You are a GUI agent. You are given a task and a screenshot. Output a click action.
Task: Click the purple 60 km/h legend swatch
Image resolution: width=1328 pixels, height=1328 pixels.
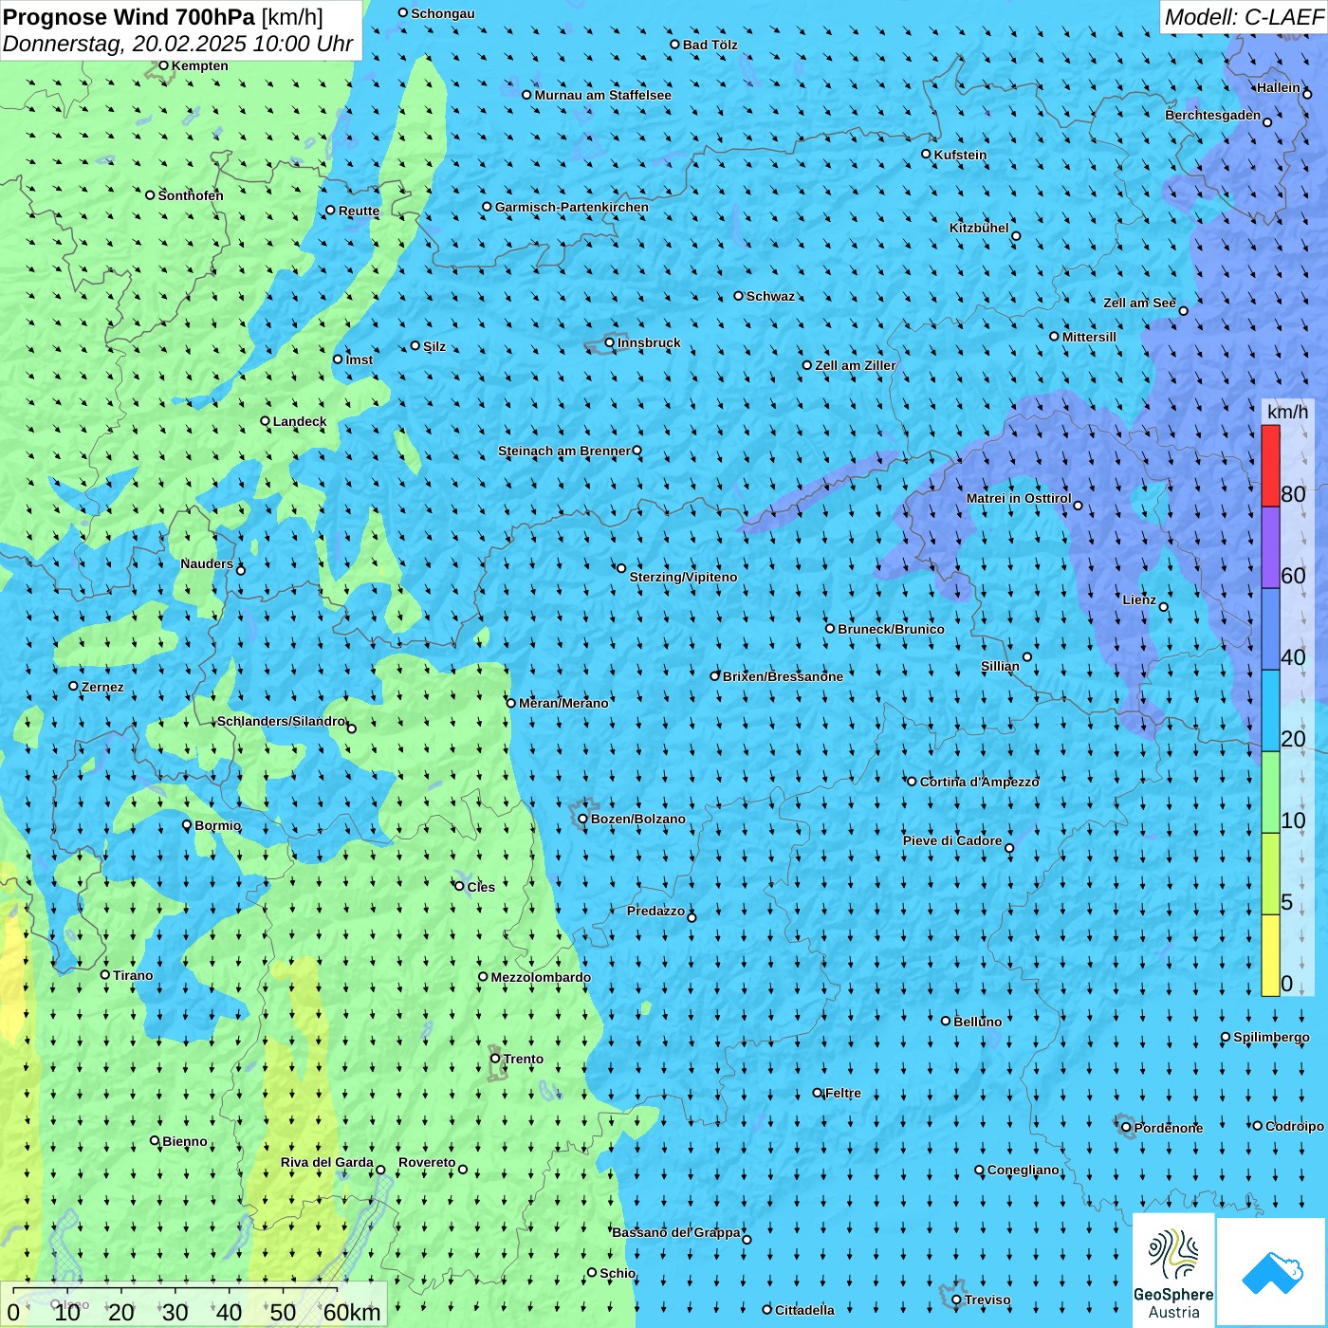(1270, 547)
